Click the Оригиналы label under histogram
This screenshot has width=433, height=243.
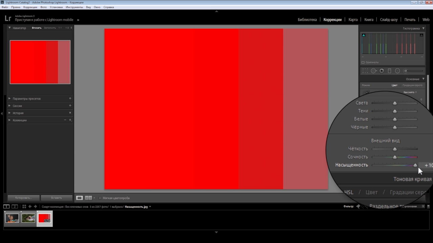pyautogui.click(x=372, y=62)
